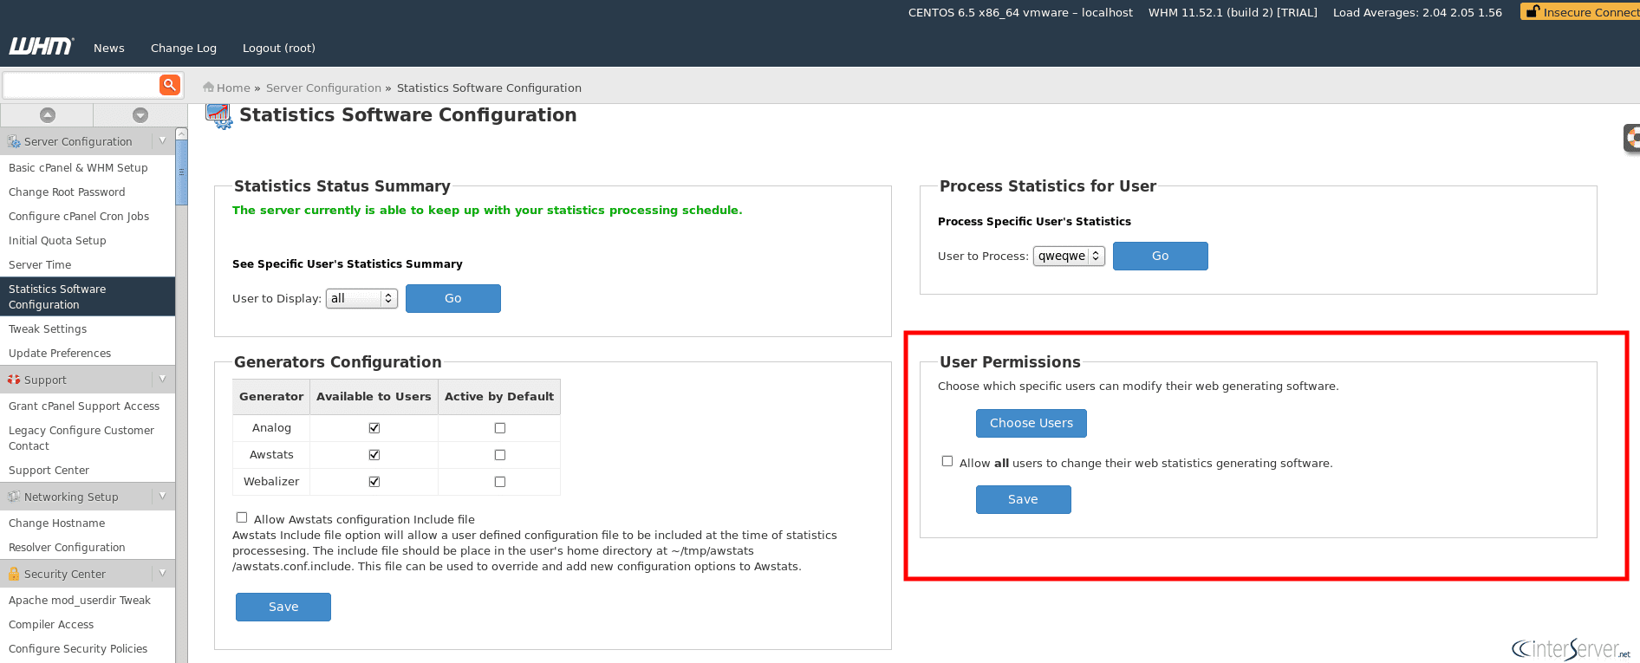Click the Statistics Software Configuration page icon
The width and height of the screenshot is (1640, 663).
[x=219, y=115]
